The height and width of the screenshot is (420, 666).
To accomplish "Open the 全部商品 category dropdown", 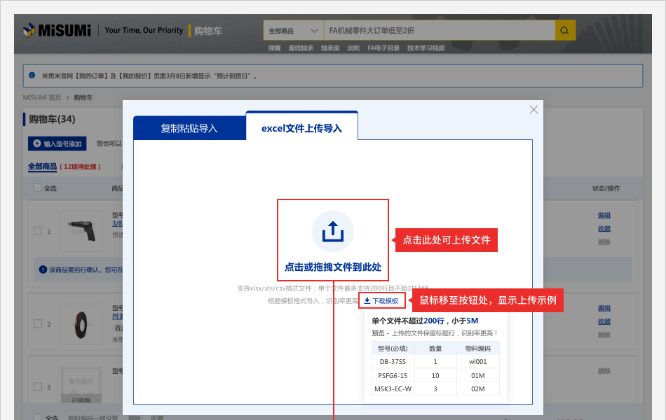I will pyautogui.click(x=292, y=31).
